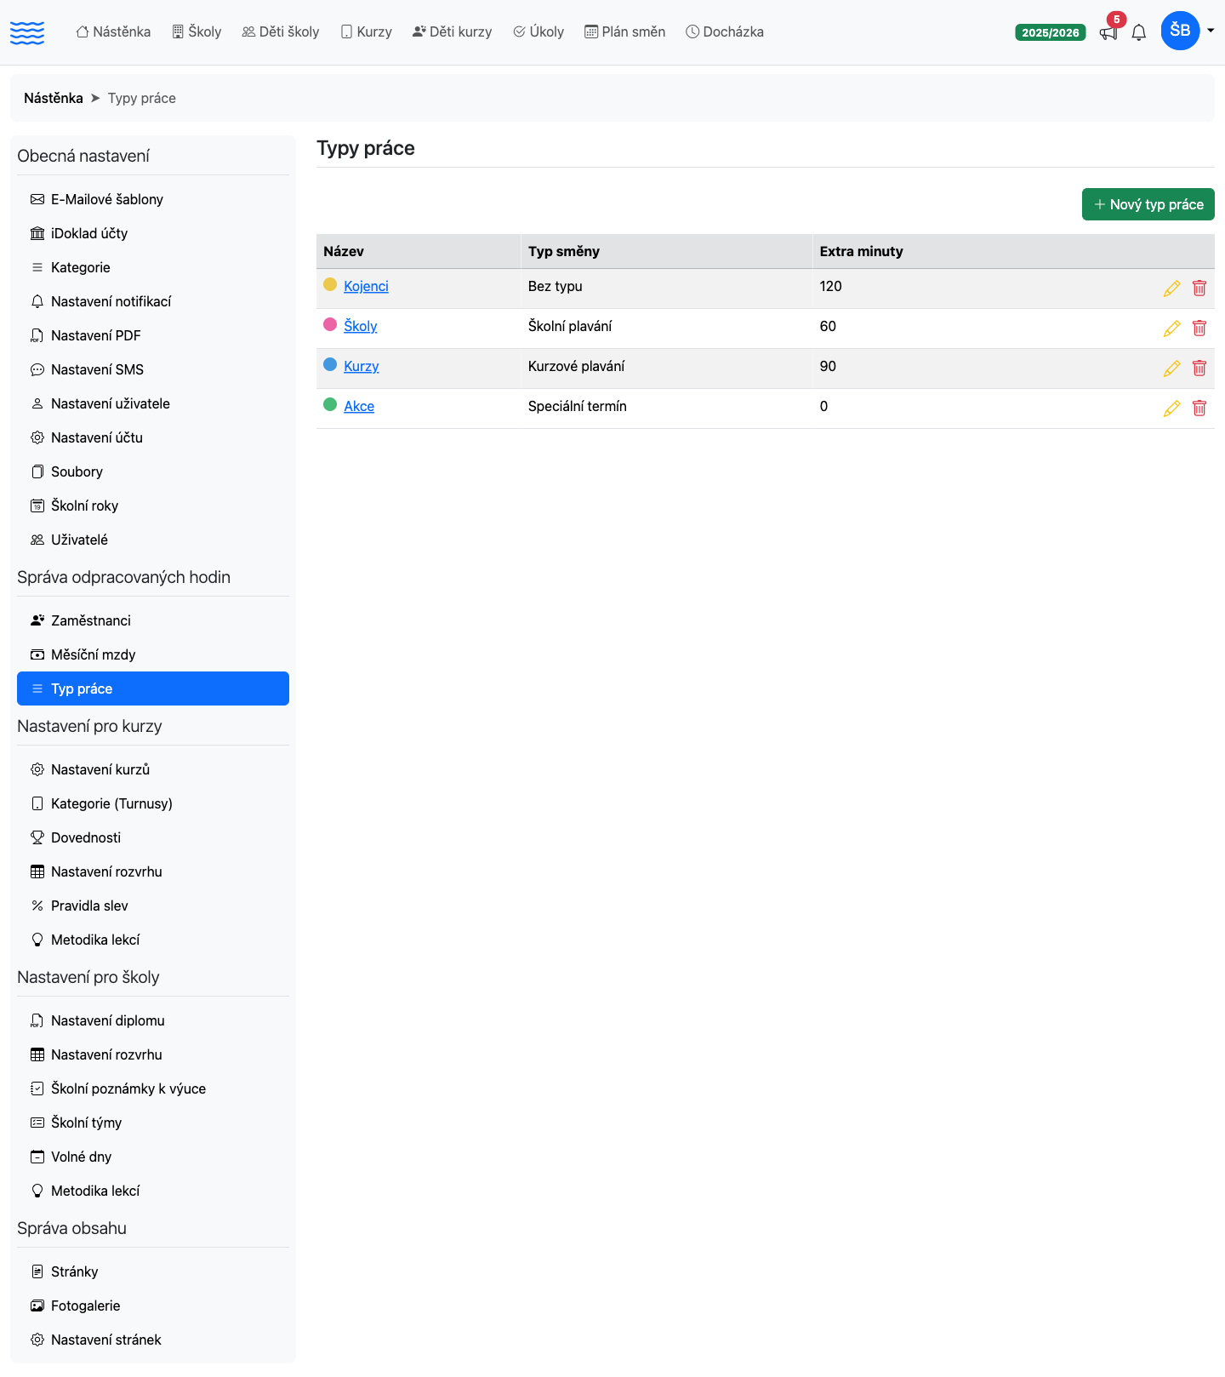Screen dimensions: 1225x1377
Task: Edit the Kojenci work type with pencil icon
Action: click(1171, 289)
